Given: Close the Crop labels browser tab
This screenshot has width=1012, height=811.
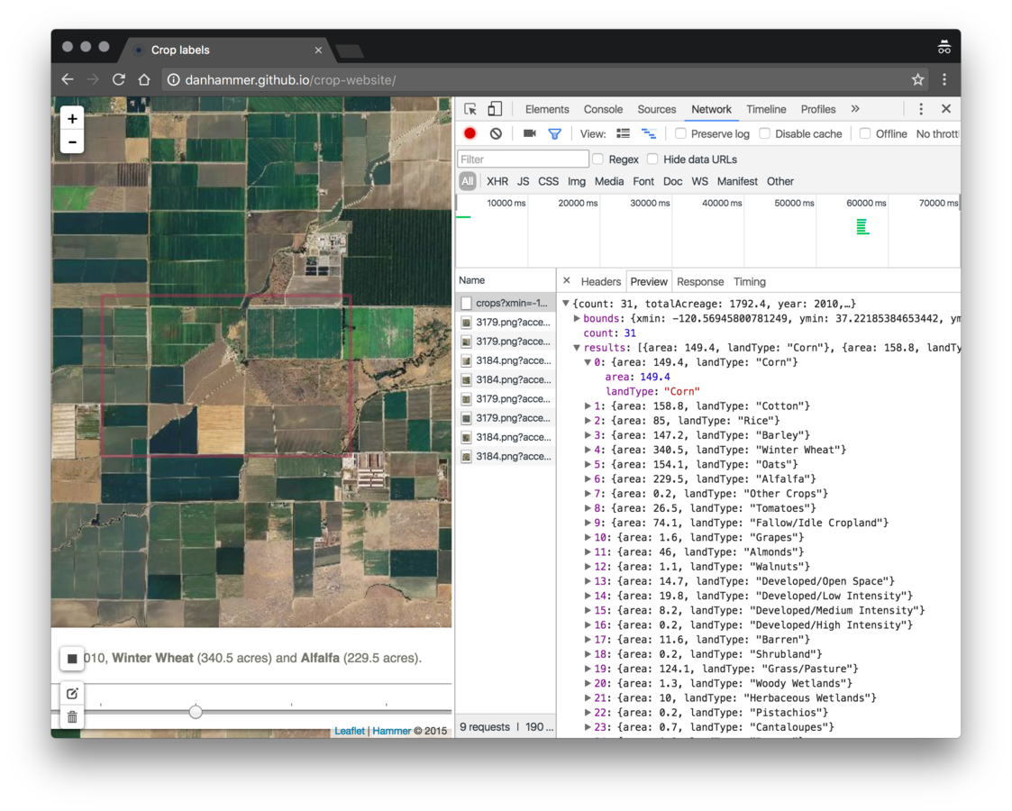Looking at the screenshot, I should (318, 50).
